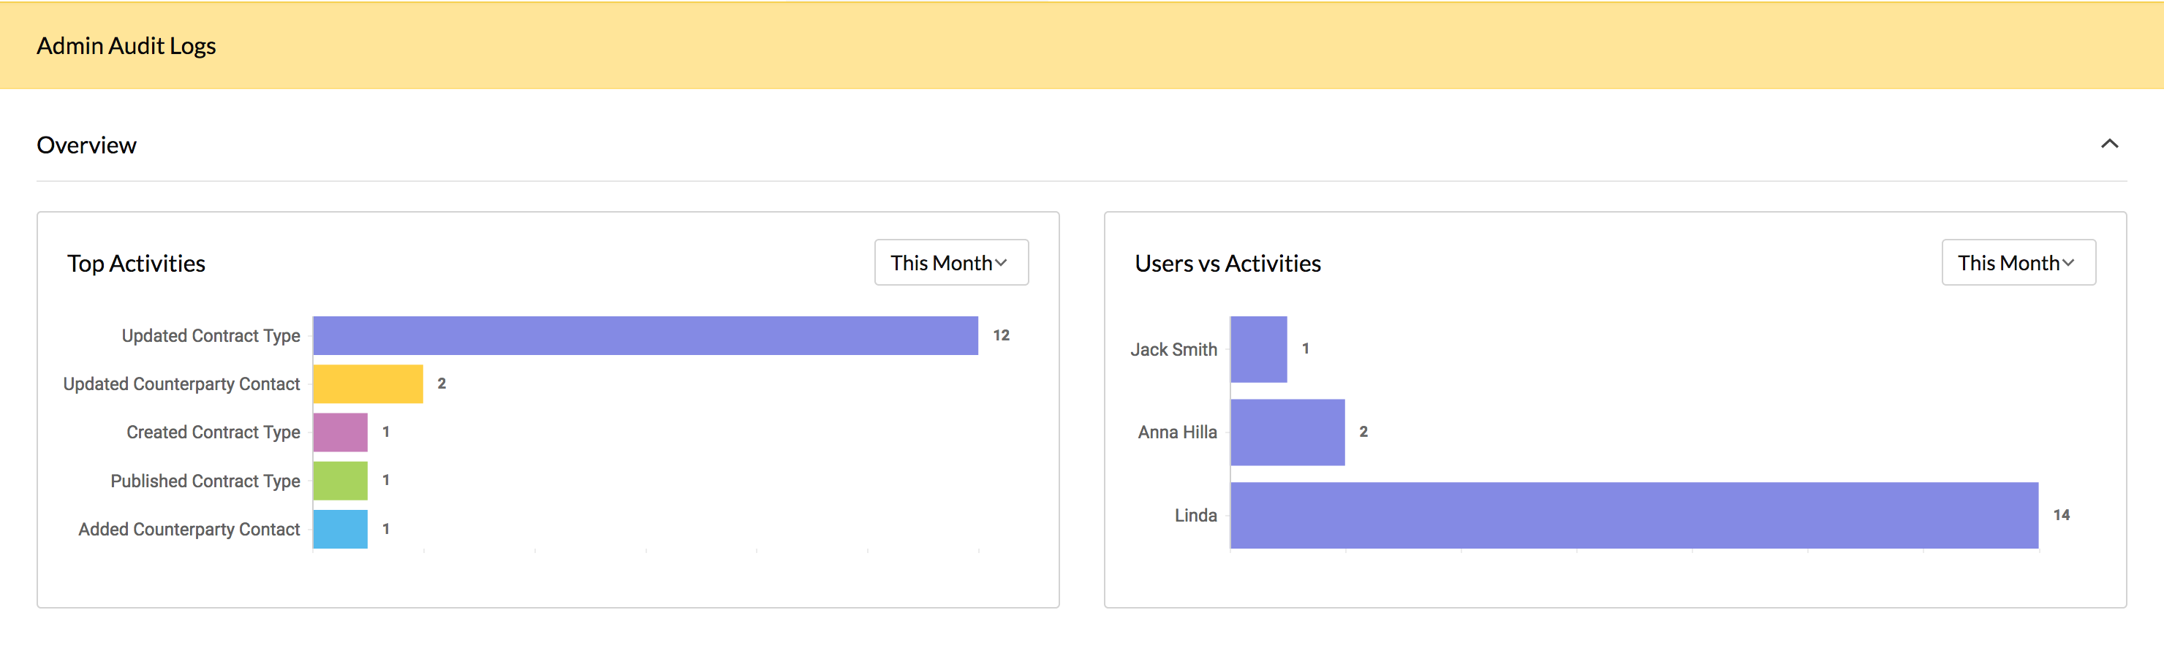Click the Updated Contract Type label
The height and width of the screenshot is (656, 2164).
pos(211,335)
